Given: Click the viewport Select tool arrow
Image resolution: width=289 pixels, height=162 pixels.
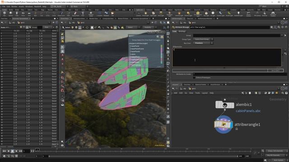Looking at the screenshot, I should click(x=63, y=27).
